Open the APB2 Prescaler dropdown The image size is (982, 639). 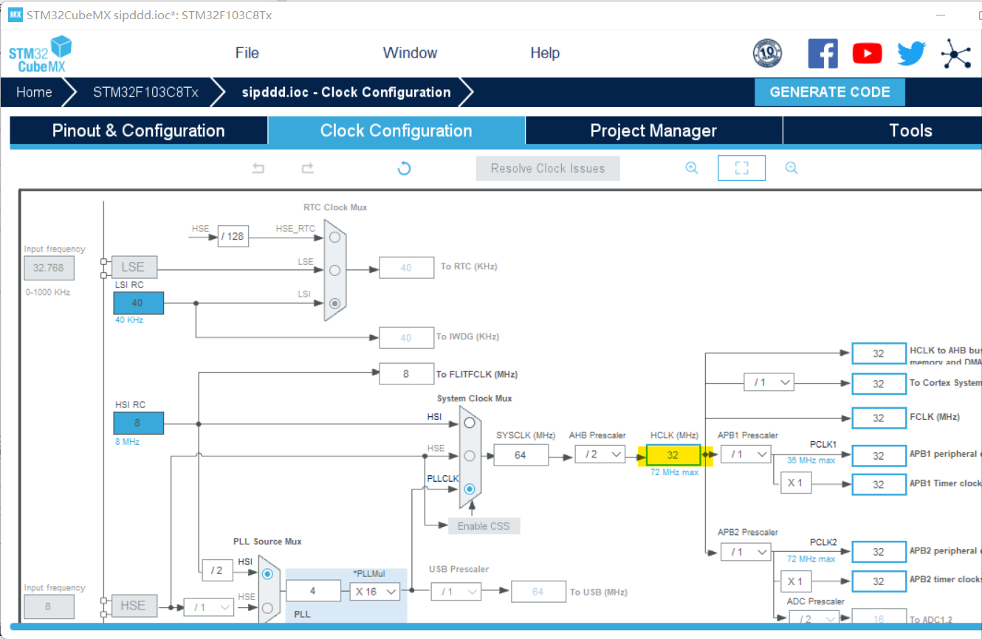click(746, 551)
